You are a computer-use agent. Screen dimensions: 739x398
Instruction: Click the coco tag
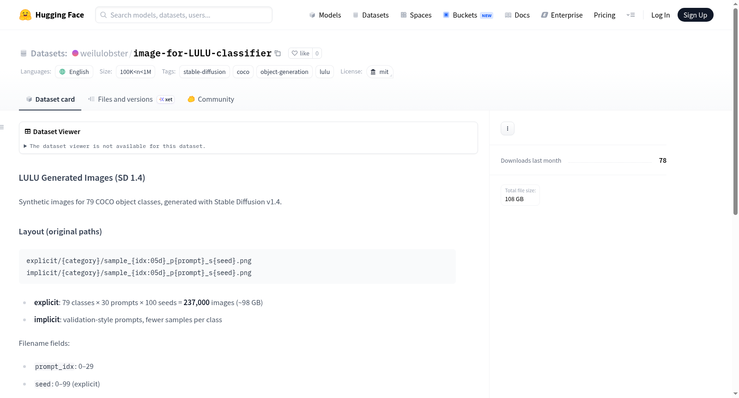tap(243, 72)
